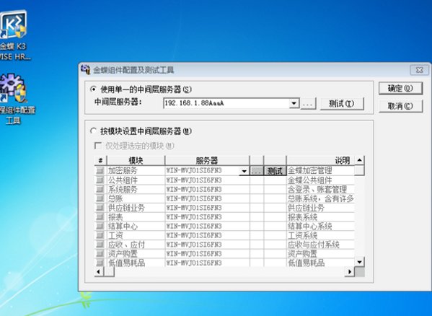Check the 系统服务 row selector box
432x316 pixels.
(x=100, y=190)
